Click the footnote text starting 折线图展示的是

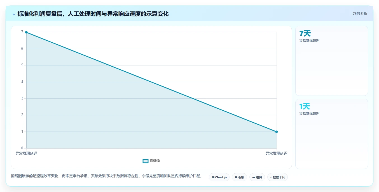[106, 176]
